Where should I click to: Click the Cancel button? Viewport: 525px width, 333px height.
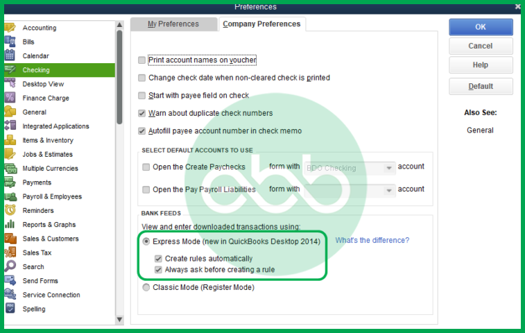pos(481,46)
